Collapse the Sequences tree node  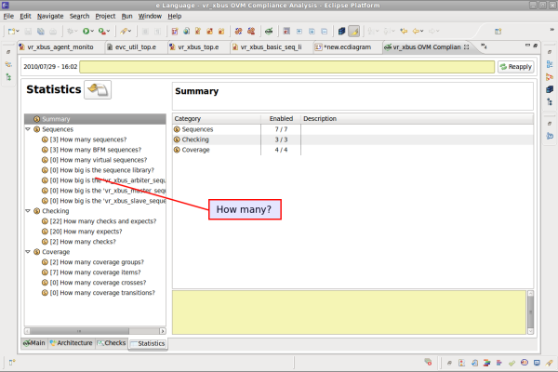pos(27,129)
